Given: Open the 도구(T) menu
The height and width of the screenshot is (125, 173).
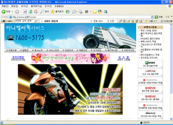Looking at the screenshot, I should click(48, 6).
